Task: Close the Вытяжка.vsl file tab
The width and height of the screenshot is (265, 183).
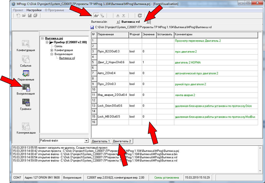Action: (148, 22)
